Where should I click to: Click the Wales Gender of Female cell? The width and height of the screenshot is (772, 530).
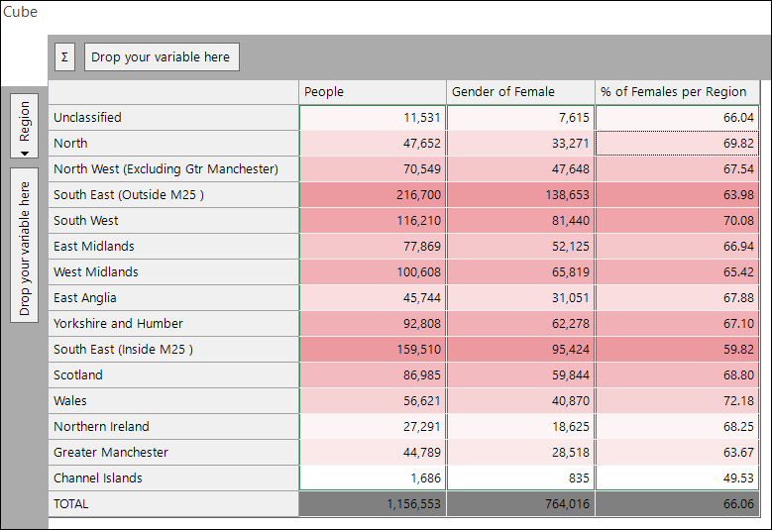[520, 401]
